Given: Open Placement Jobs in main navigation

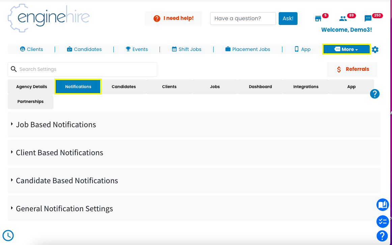Looking at the screenshot, I should [248, 49].
